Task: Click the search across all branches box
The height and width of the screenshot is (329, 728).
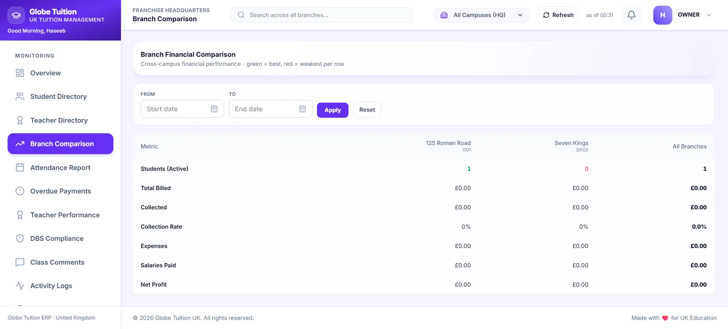Action: coord(322,15)
